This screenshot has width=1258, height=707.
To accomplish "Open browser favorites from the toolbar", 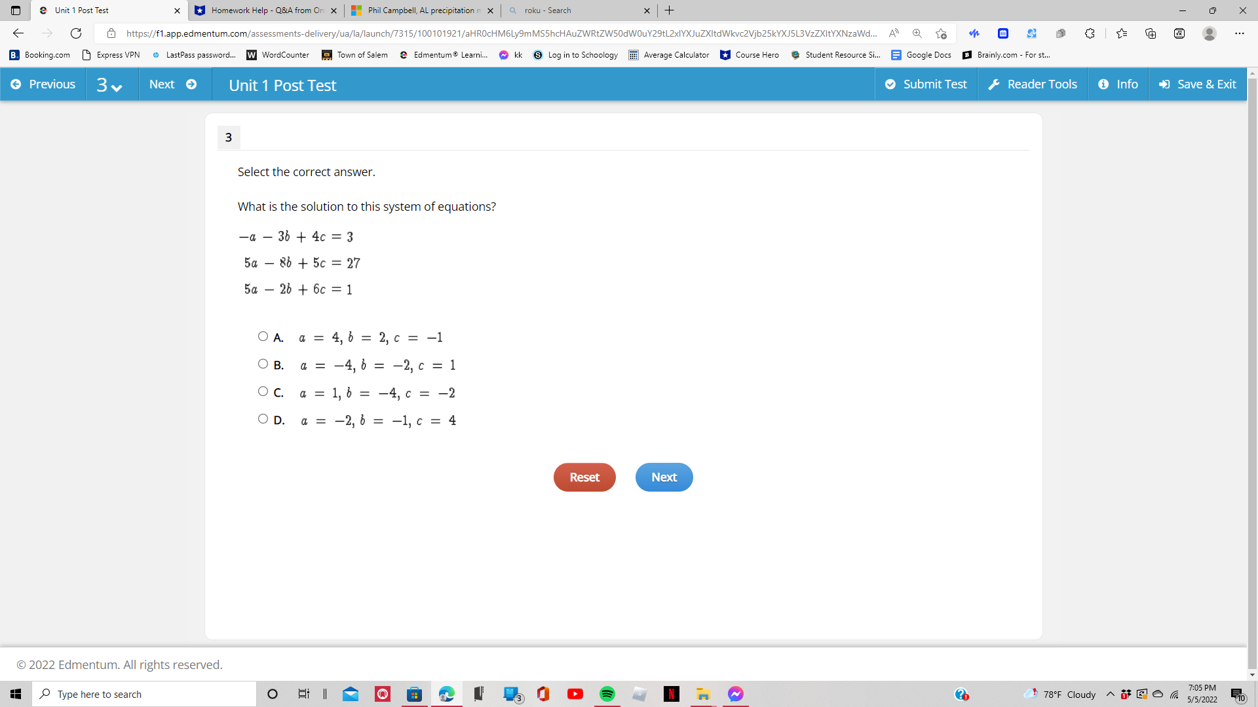I will (x=1122, y=33).
